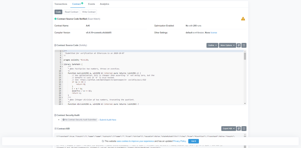301x148 pixels.
Task: Click the 'assert(c / a == b);' code line
Action: (x=82, y=91)
